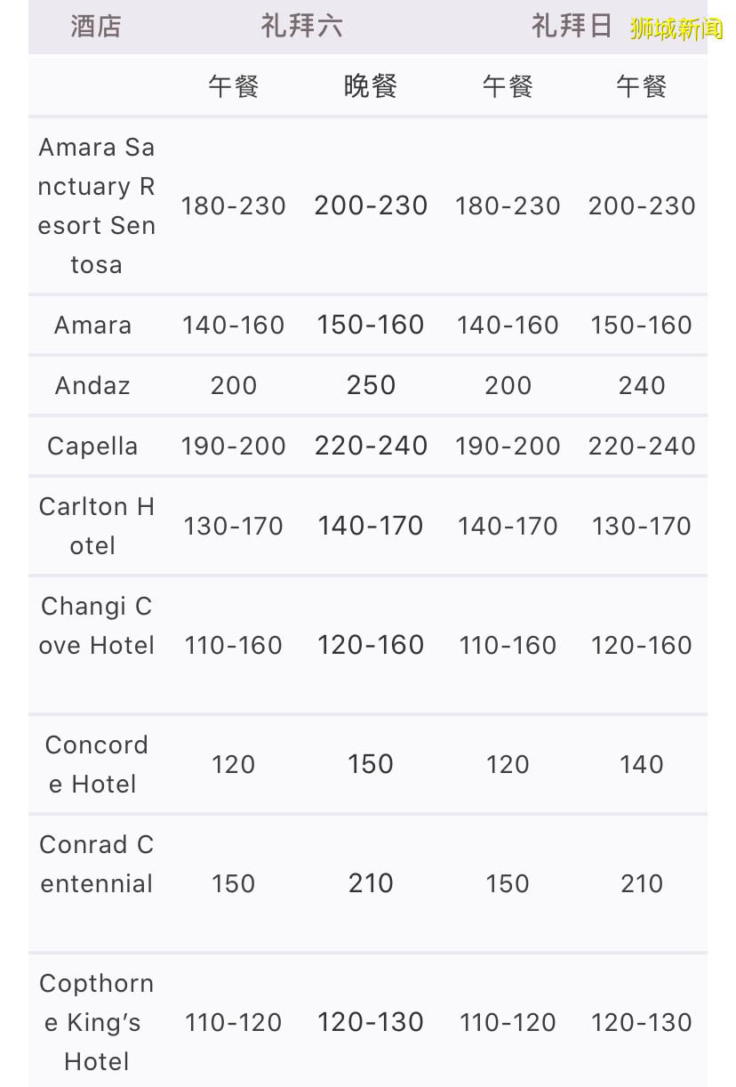
Task: Select the Conrad Centennial hotel name
Action: click(x=96, y=865)
